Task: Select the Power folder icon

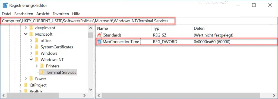Action: click(31, 79)
